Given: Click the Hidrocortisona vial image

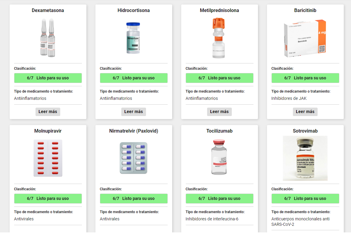Looking at the screenshot, I should pyautogui.click(x=133, y=38).
